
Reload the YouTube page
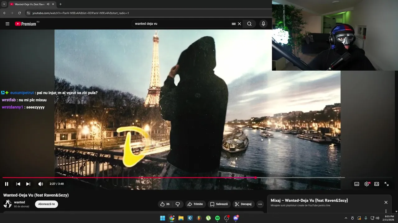[20, 13]
